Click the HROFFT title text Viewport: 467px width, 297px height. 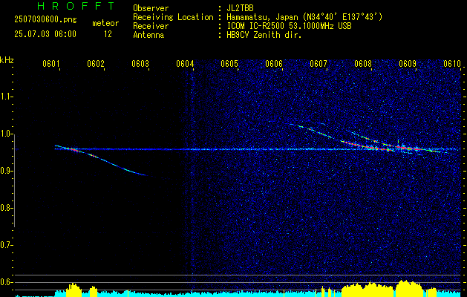(76, 6)
